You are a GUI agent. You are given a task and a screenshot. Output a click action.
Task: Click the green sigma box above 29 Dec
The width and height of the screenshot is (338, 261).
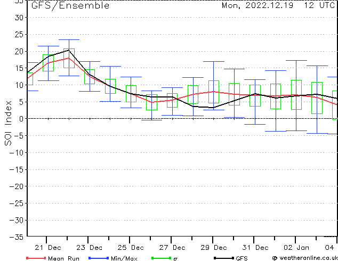point(214,92)
